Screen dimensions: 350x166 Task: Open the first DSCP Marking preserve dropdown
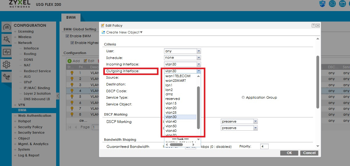pyautogui.click(x=239, y=121)
